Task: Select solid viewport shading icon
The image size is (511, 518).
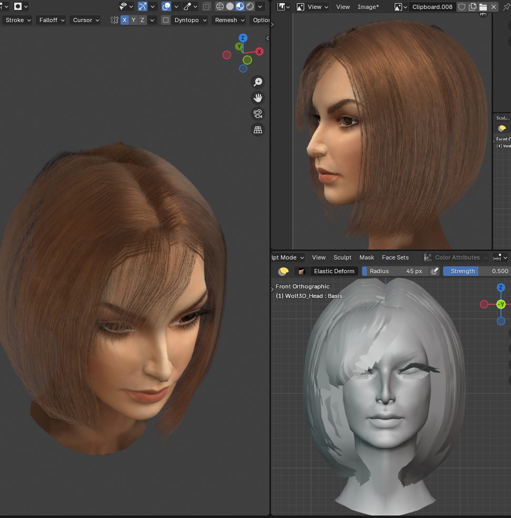Action: [x=230, y=6]
